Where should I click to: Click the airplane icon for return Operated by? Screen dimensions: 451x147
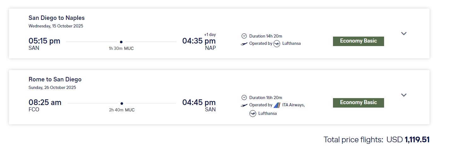(x=244, y=105)
